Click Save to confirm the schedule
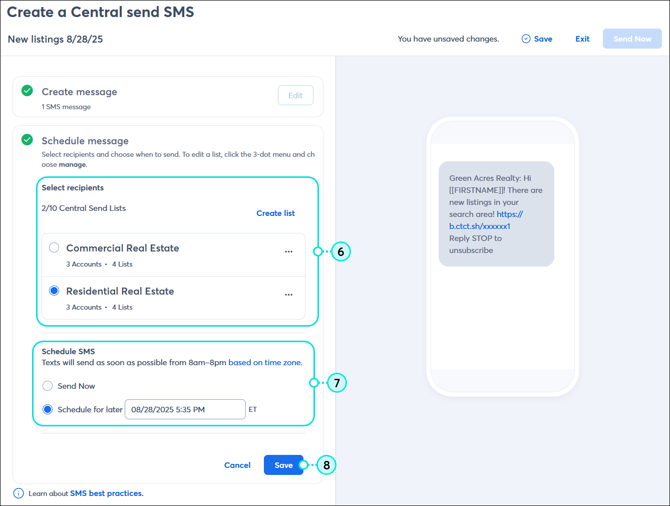 coord(283,465)
